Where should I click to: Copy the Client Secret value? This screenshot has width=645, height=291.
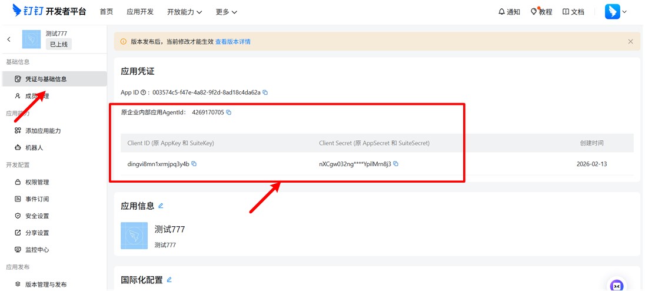click(x=395, y=164)
